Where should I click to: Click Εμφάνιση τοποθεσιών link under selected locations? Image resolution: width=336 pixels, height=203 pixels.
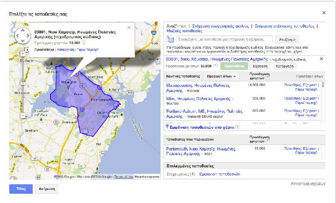220,174
